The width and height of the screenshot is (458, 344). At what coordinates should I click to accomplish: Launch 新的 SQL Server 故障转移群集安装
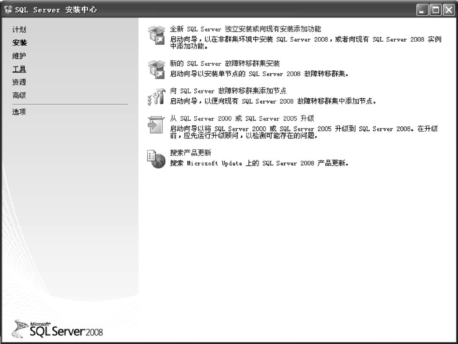[x=225, y=63]
